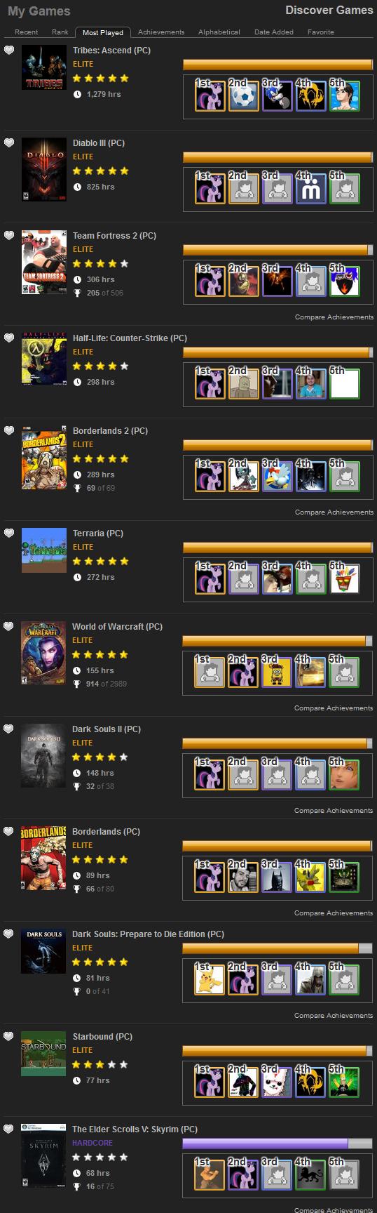Toggle favorite heart for Tribes: Ascend
This screenshot has width=377, height=1213.
tap(9, 51)
